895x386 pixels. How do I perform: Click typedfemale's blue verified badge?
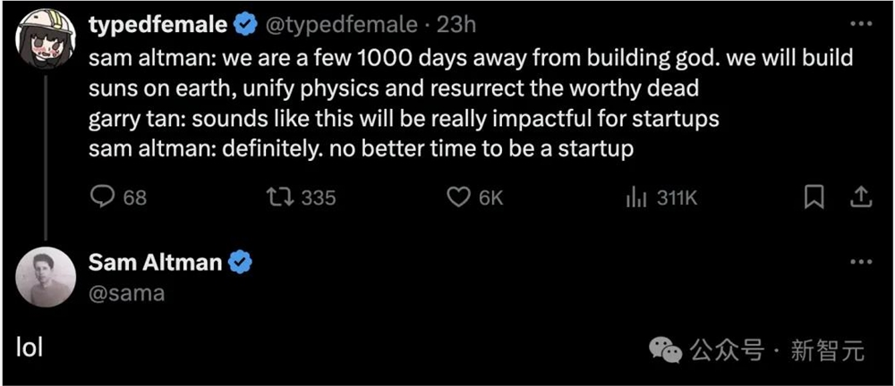point(245,26)
